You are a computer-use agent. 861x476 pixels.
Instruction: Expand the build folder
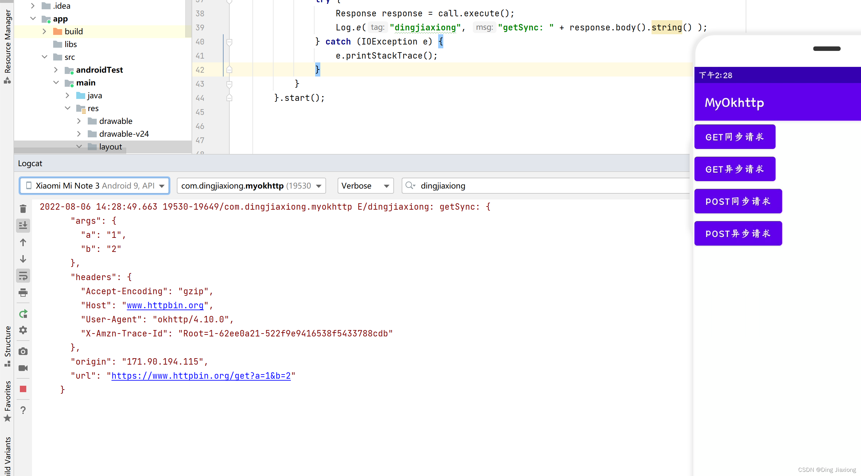pos(44,31)
